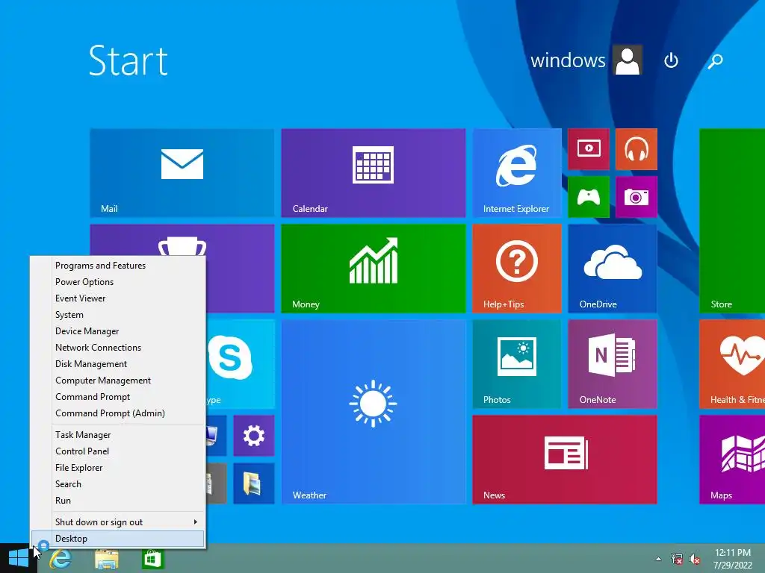Open the File Explorer folder tile

[254, 483]
